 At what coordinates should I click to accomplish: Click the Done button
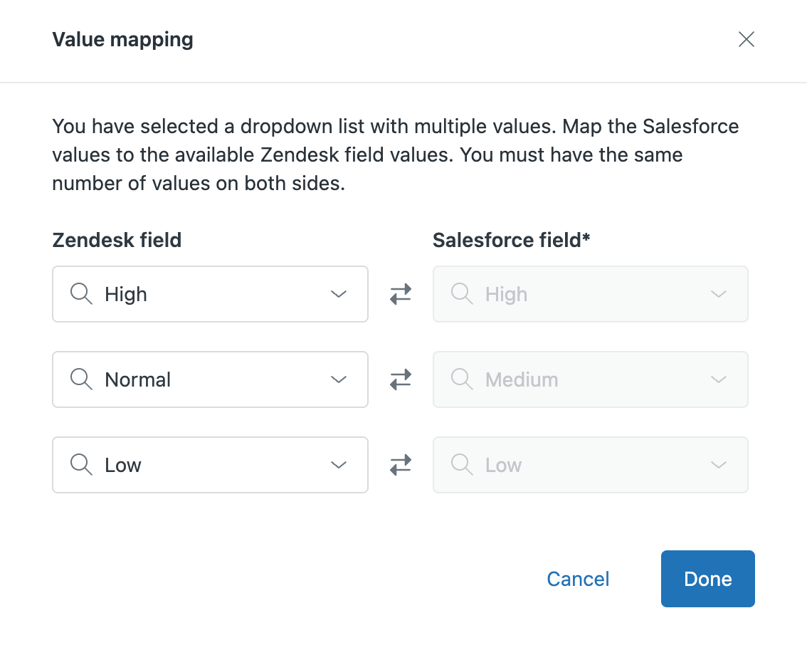[x=707, y=578]
